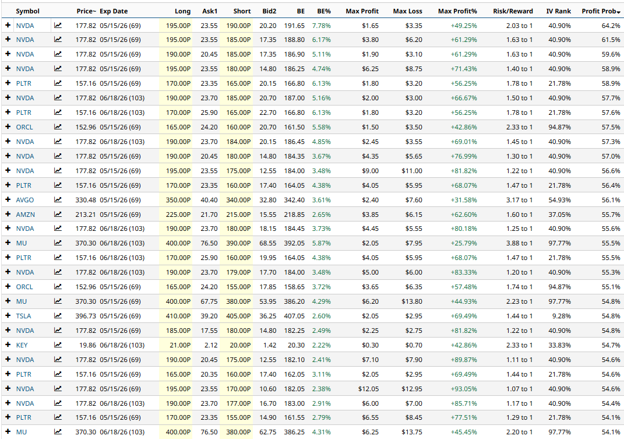
Task: Sort the table by Max Loss header
Action: 407,11
